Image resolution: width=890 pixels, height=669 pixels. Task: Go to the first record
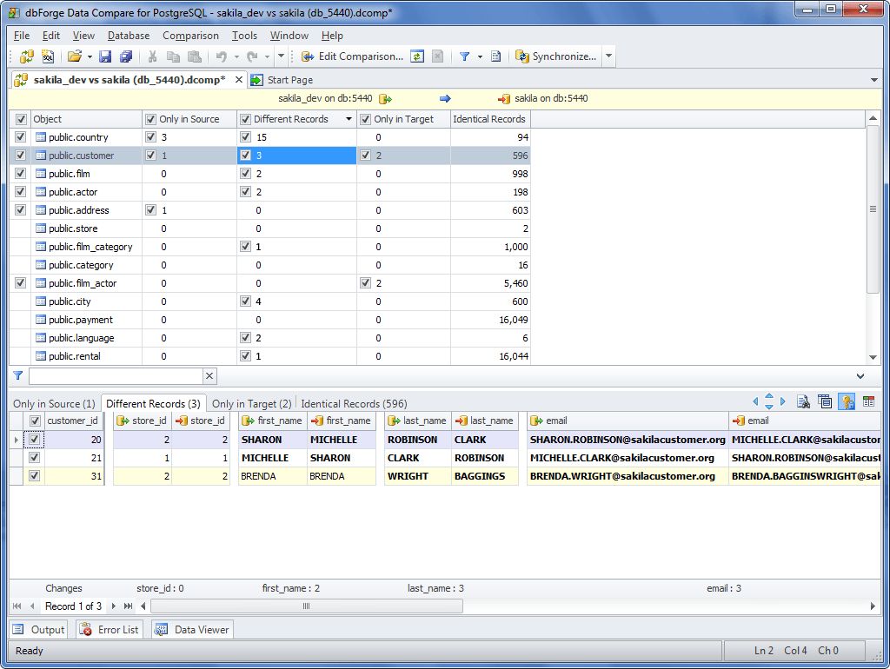(x=17, y=606)
